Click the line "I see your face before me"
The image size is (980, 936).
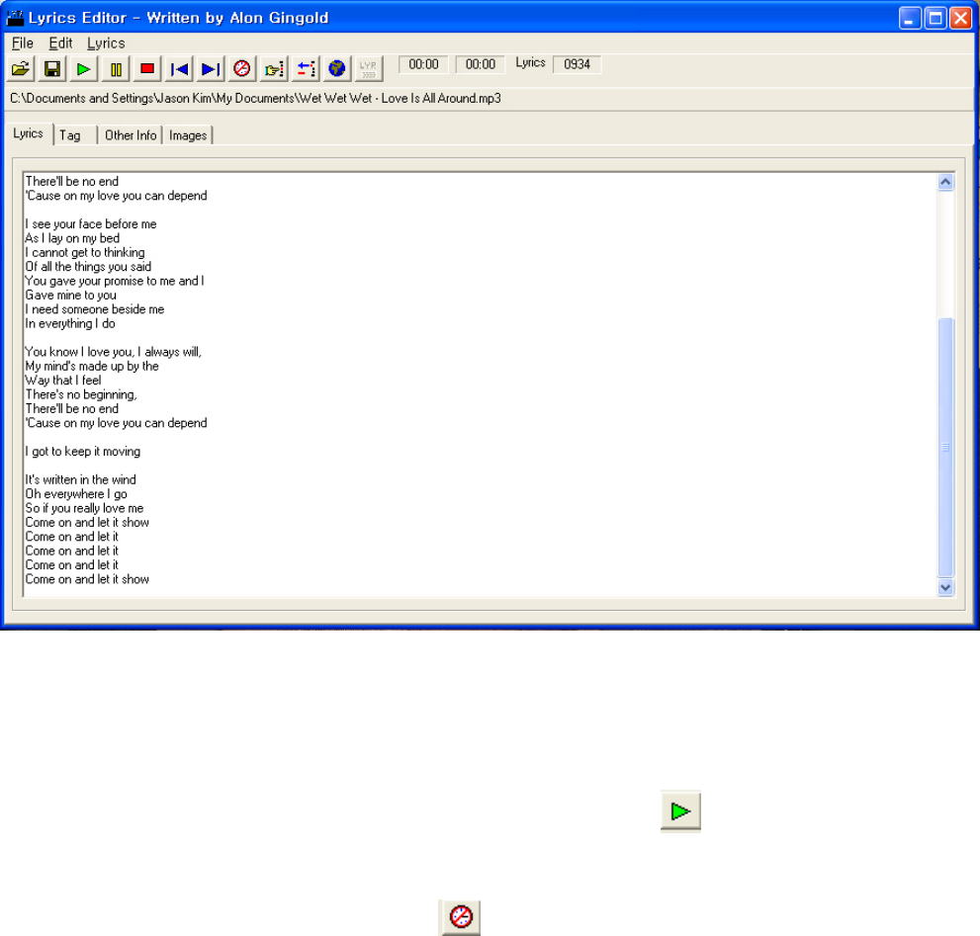(x=91, y=223)
